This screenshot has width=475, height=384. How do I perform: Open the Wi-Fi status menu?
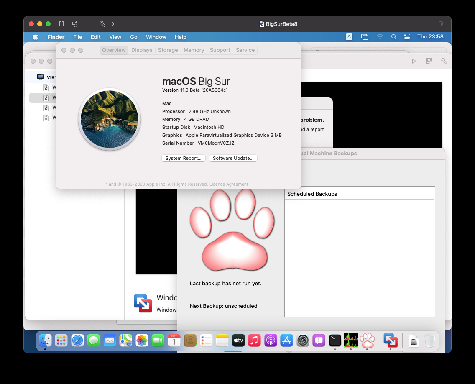(x=380, y=37)
